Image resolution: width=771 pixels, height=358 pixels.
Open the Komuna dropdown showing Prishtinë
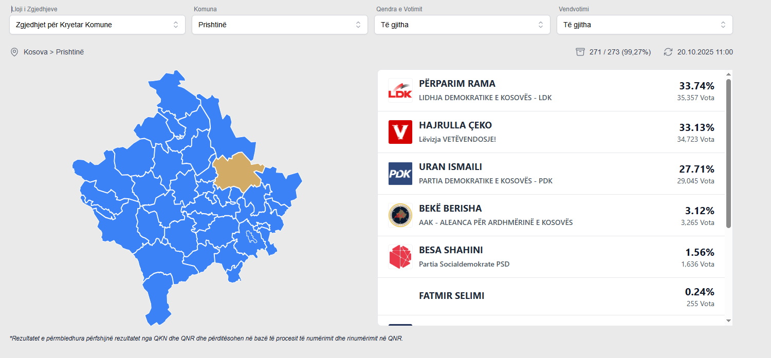pyautogui.click(x=280, y=25)
